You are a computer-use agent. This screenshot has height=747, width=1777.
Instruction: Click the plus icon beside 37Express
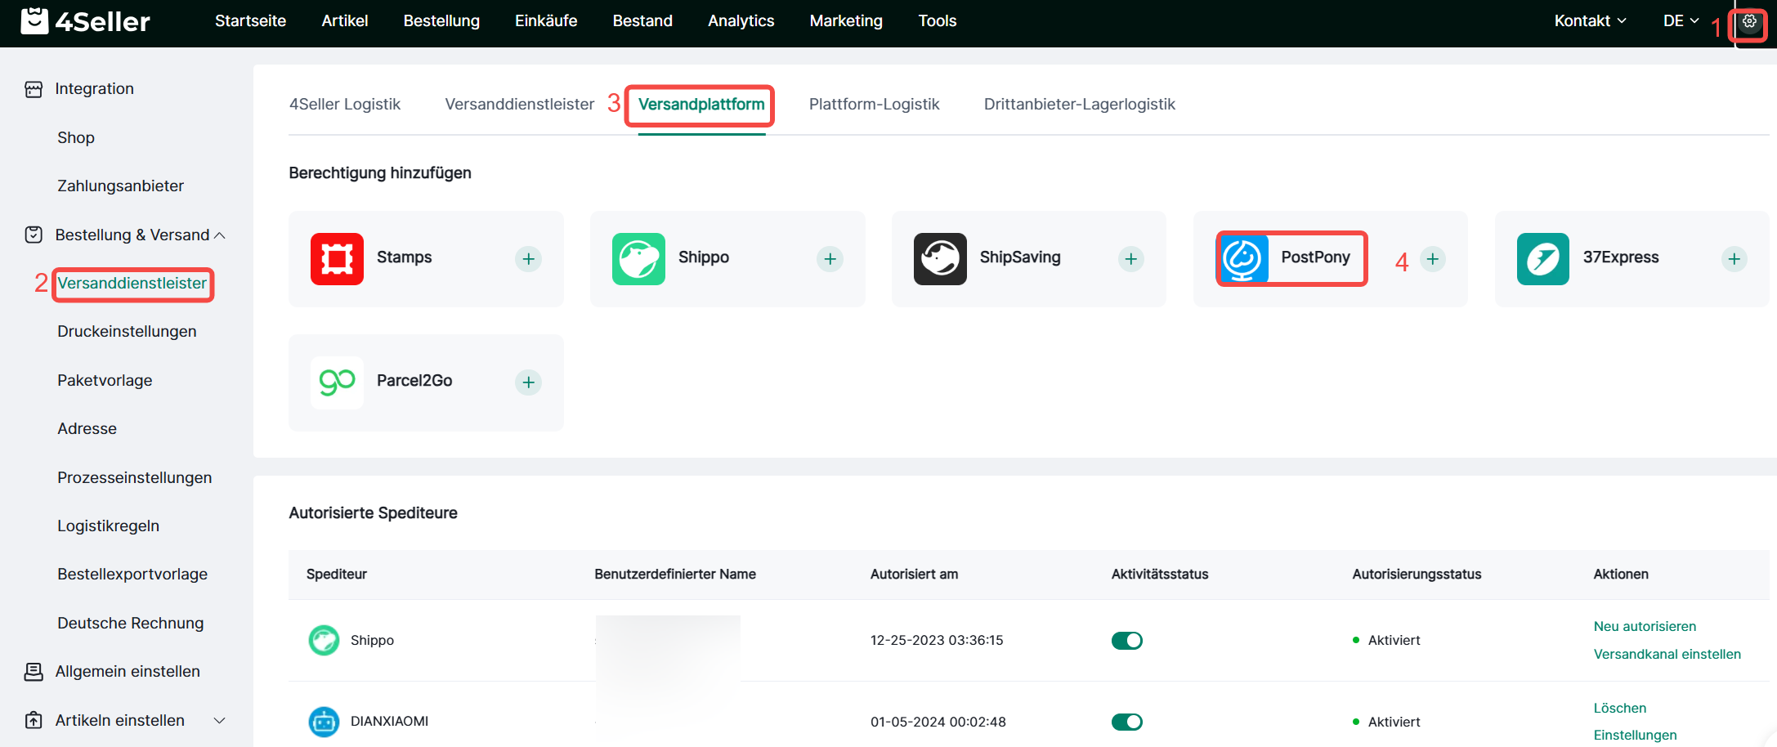click(x=1734, y=259)
